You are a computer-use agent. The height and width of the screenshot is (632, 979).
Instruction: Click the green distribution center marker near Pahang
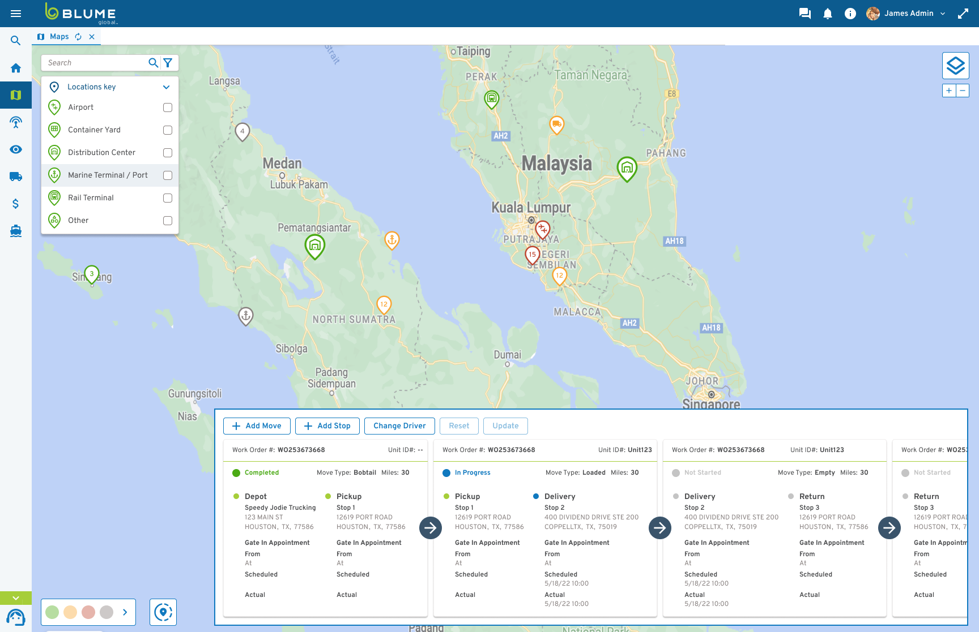(627, 169)
